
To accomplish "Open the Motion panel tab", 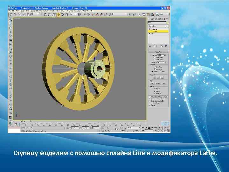I will tap(160, 19).
